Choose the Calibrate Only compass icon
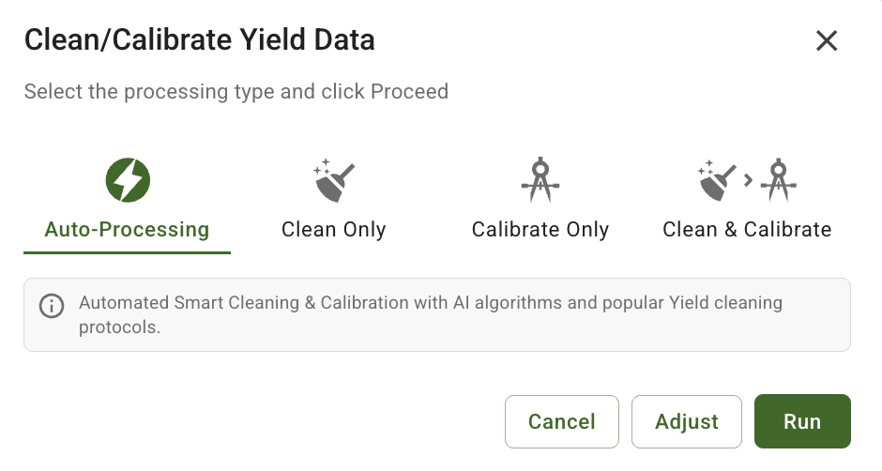 tap(540, 180)
